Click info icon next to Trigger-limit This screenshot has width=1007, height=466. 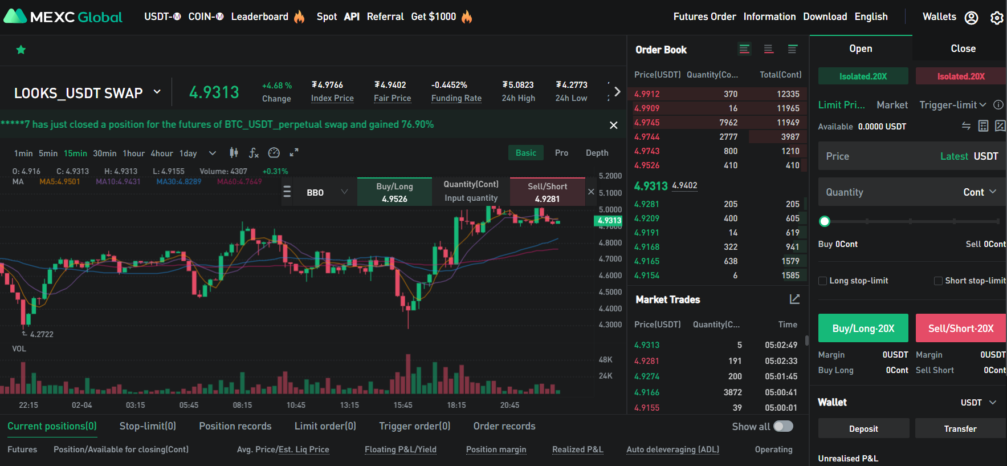[998, 105]
